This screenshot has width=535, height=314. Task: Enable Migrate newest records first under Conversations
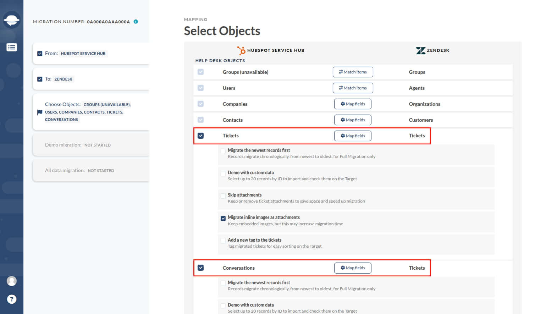pos(223,283)
